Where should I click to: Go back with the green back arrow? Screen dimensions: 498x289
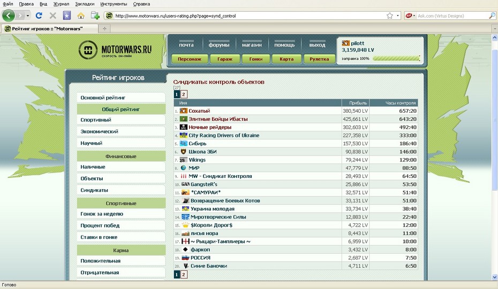coord(8,15)
